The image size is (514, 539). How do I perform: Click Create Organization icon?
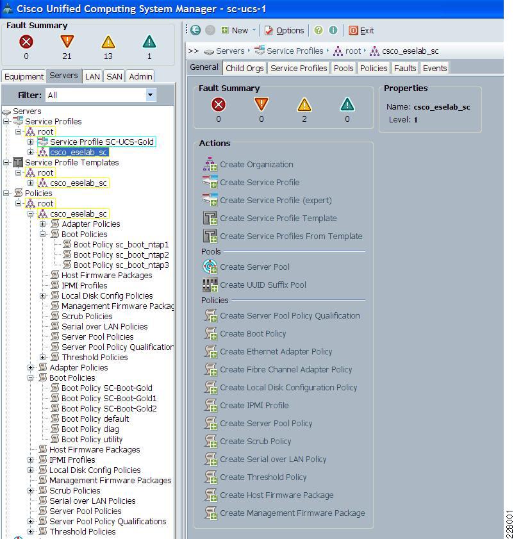pyautogui.click(x=210, y=164)
